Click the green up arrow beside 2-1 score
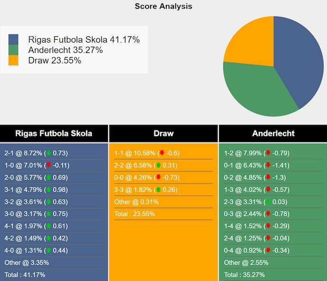The height and width of the screenshot is (281, 327). (48, 153)
